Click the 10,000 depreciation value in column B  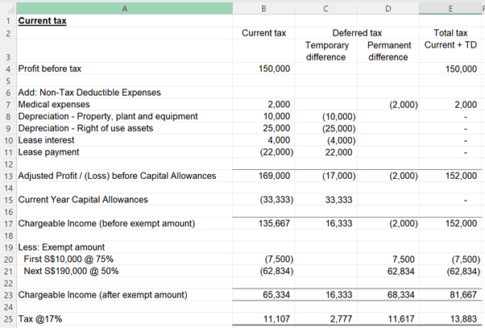(x=276, y=116)
